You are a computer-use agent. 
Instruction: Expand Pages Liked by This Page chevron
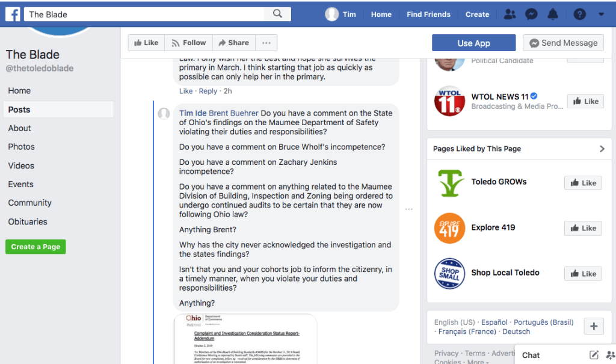click(x=602, y=149)
